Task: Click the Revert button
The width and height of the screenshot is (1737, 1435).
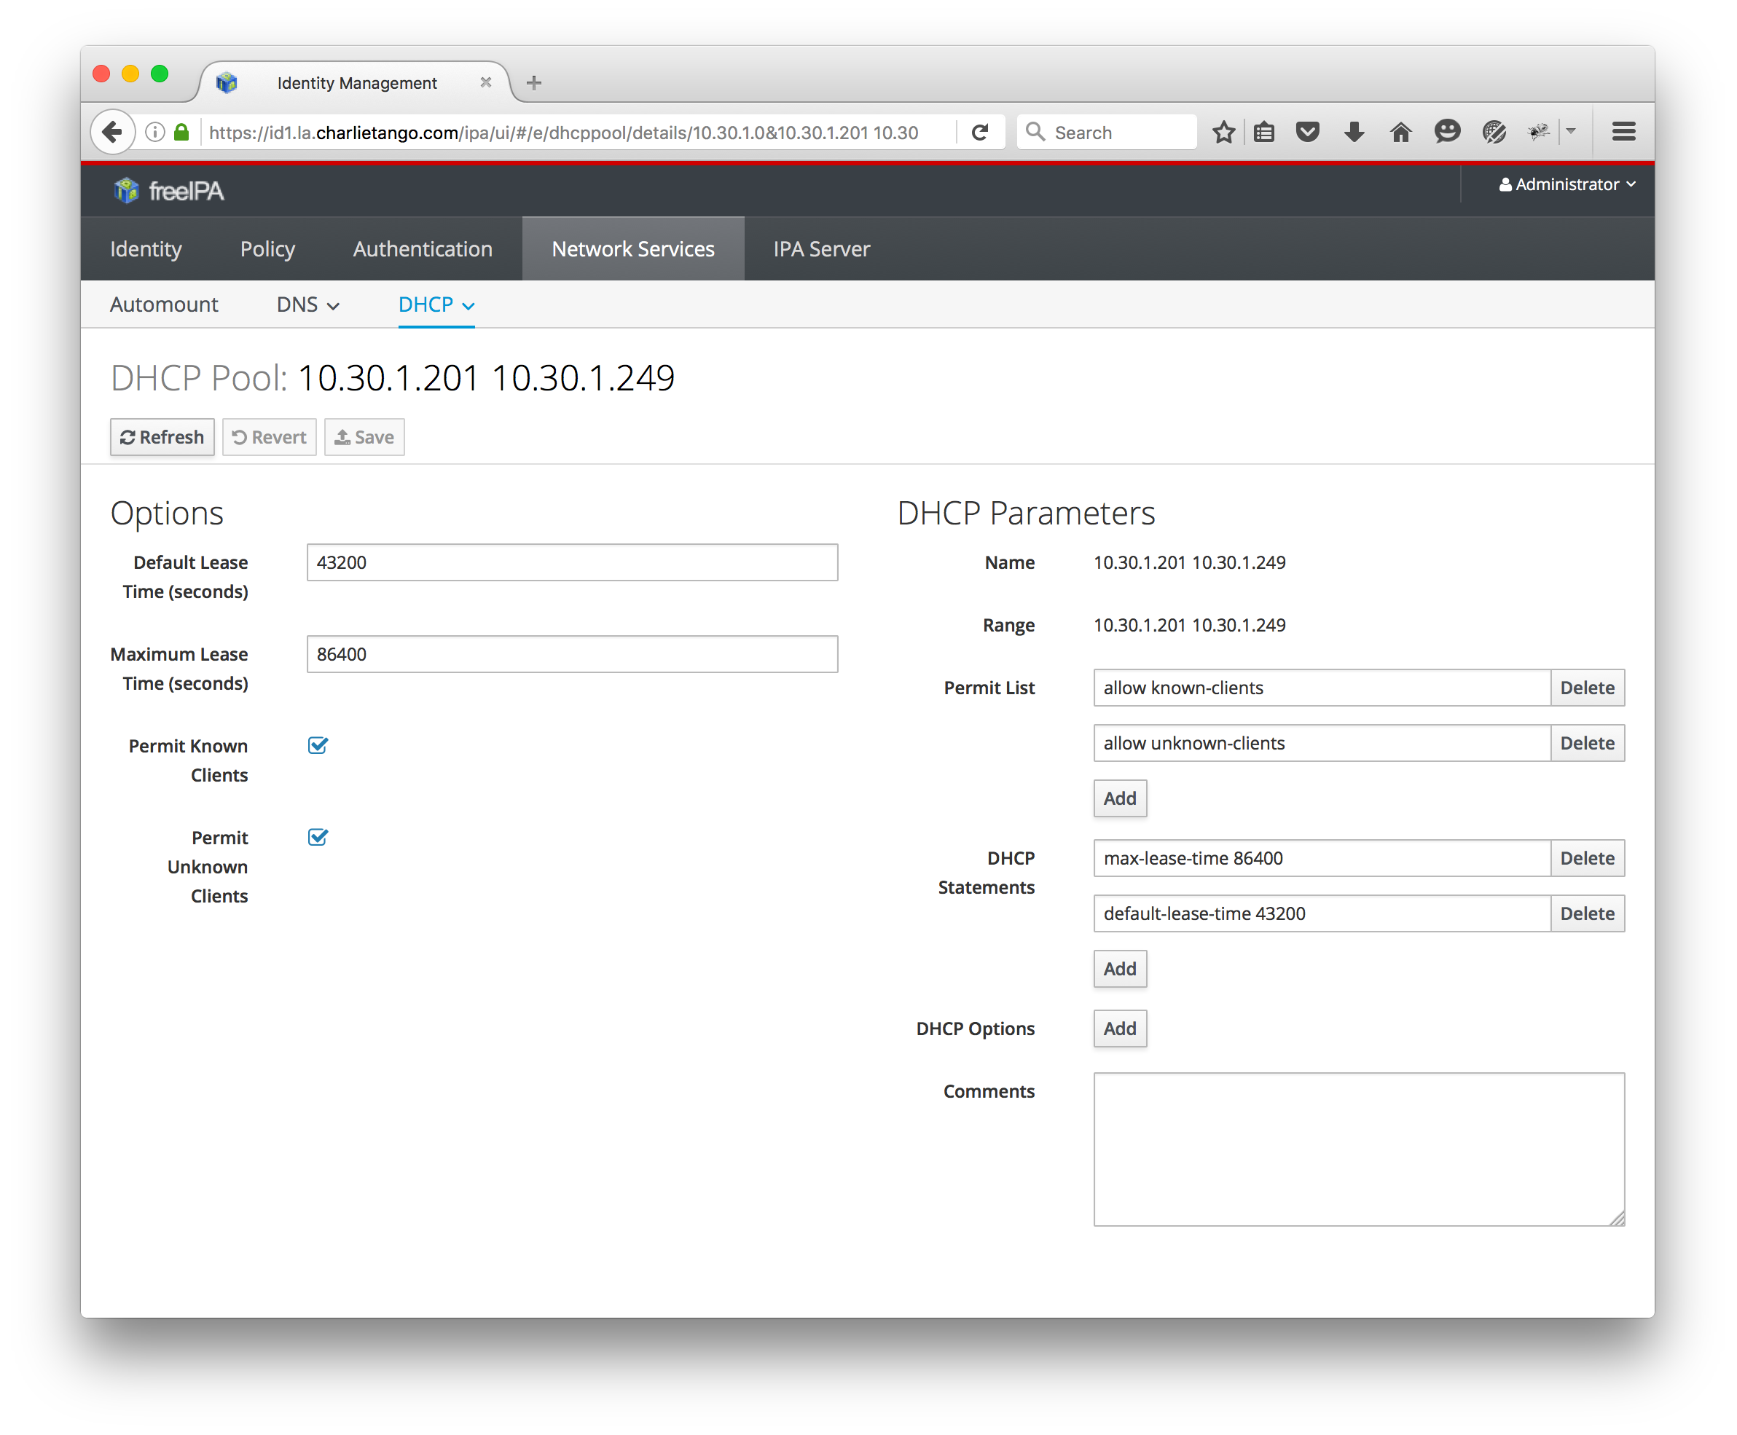Action: [x=270, y=436]
